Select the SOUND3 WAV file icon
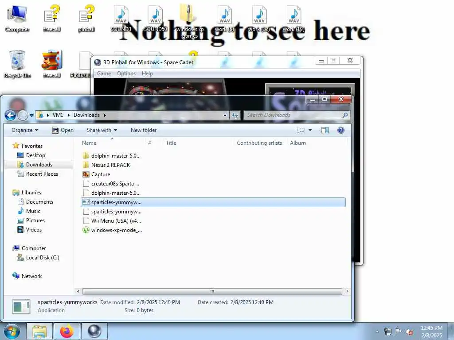This screenshot has height=340, width=454. tap(121, 18)
